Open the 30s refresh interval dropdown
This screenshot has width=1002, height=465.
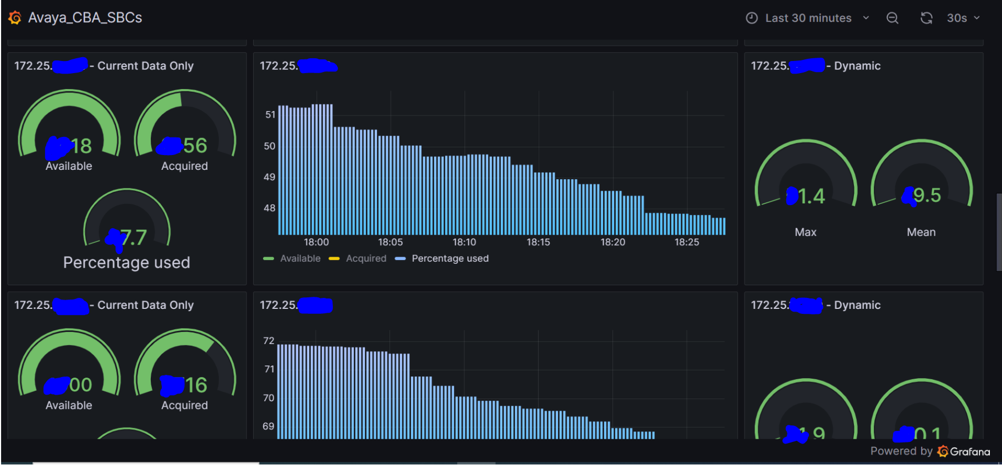[963, 18]
